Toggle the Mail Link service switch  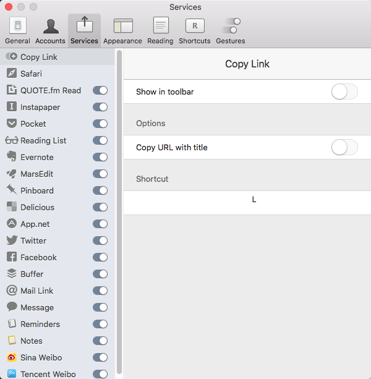coord(100,291)
